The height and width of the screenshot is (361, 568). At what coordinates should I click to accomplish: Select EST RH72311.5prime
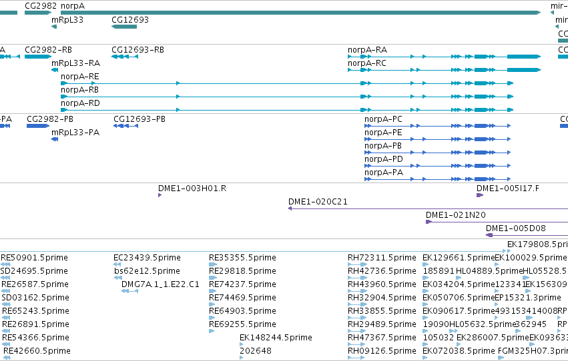click(x=382, y=258)
